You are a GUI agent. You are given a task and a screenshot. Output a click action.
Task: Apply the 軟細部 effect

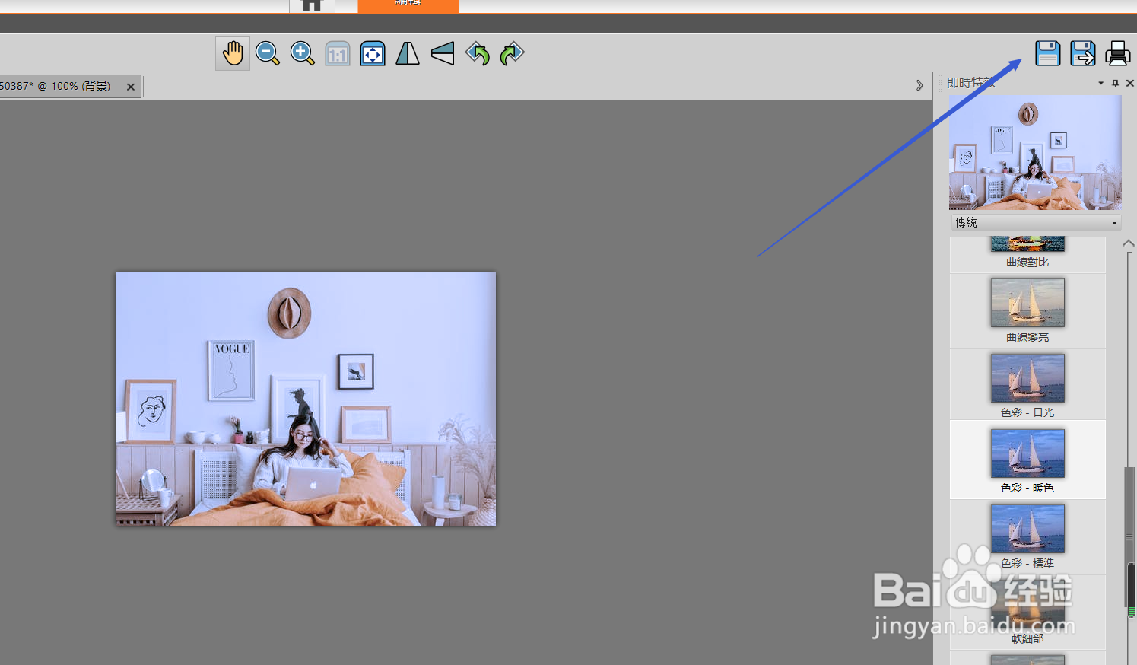pyautogui.click(x=1027, y=612)
